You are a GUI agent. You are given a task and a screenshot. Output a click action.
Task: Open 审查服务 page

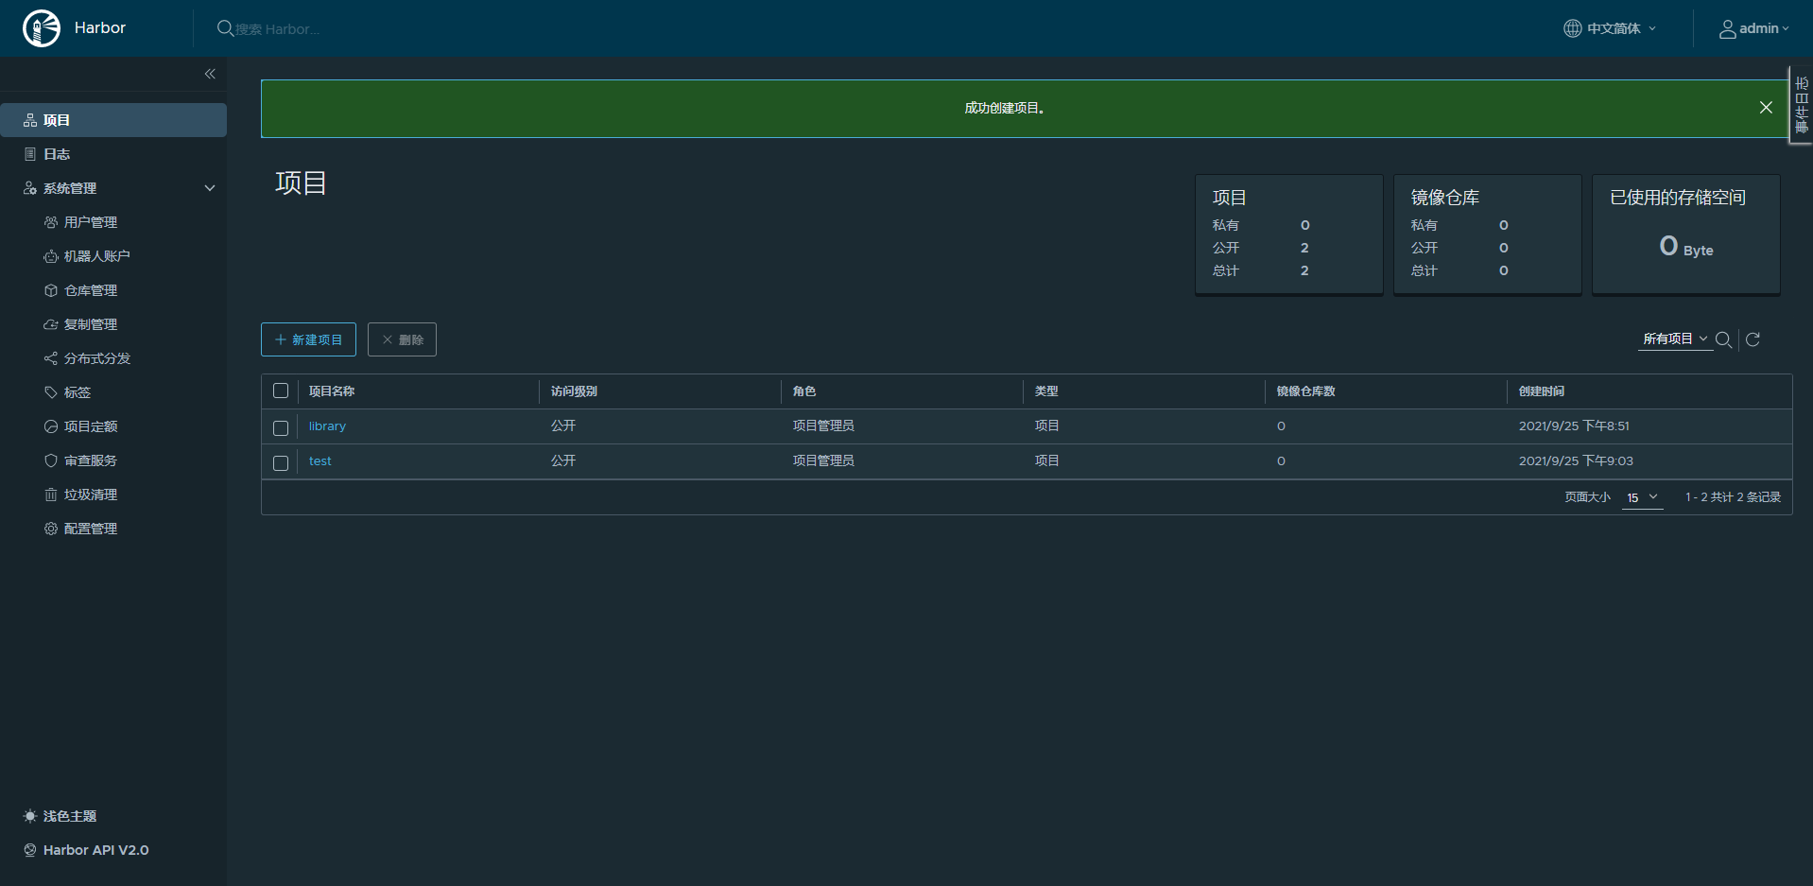pos(91,460)
